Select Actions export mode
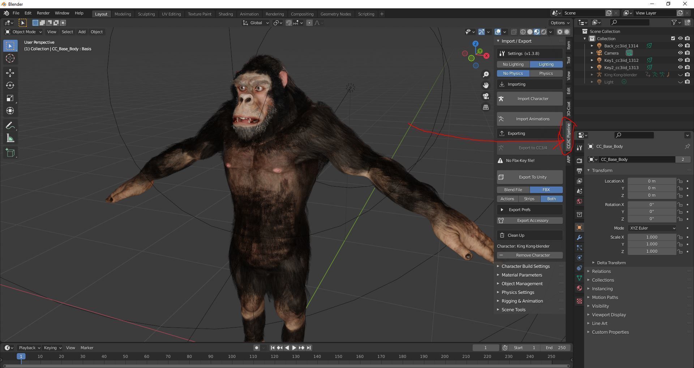This screenshot has width=694, height=368. [x=507, y=199]
